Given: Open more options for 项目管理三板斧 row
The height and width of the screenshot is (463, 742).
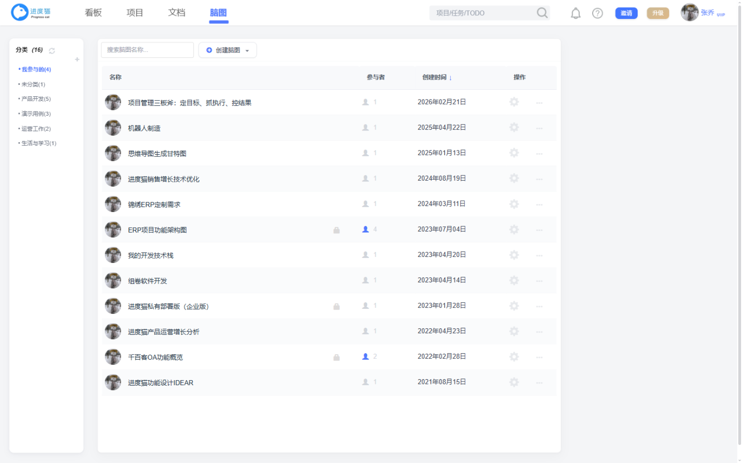Looking at the screenshot, I should (x=539, y=102).
